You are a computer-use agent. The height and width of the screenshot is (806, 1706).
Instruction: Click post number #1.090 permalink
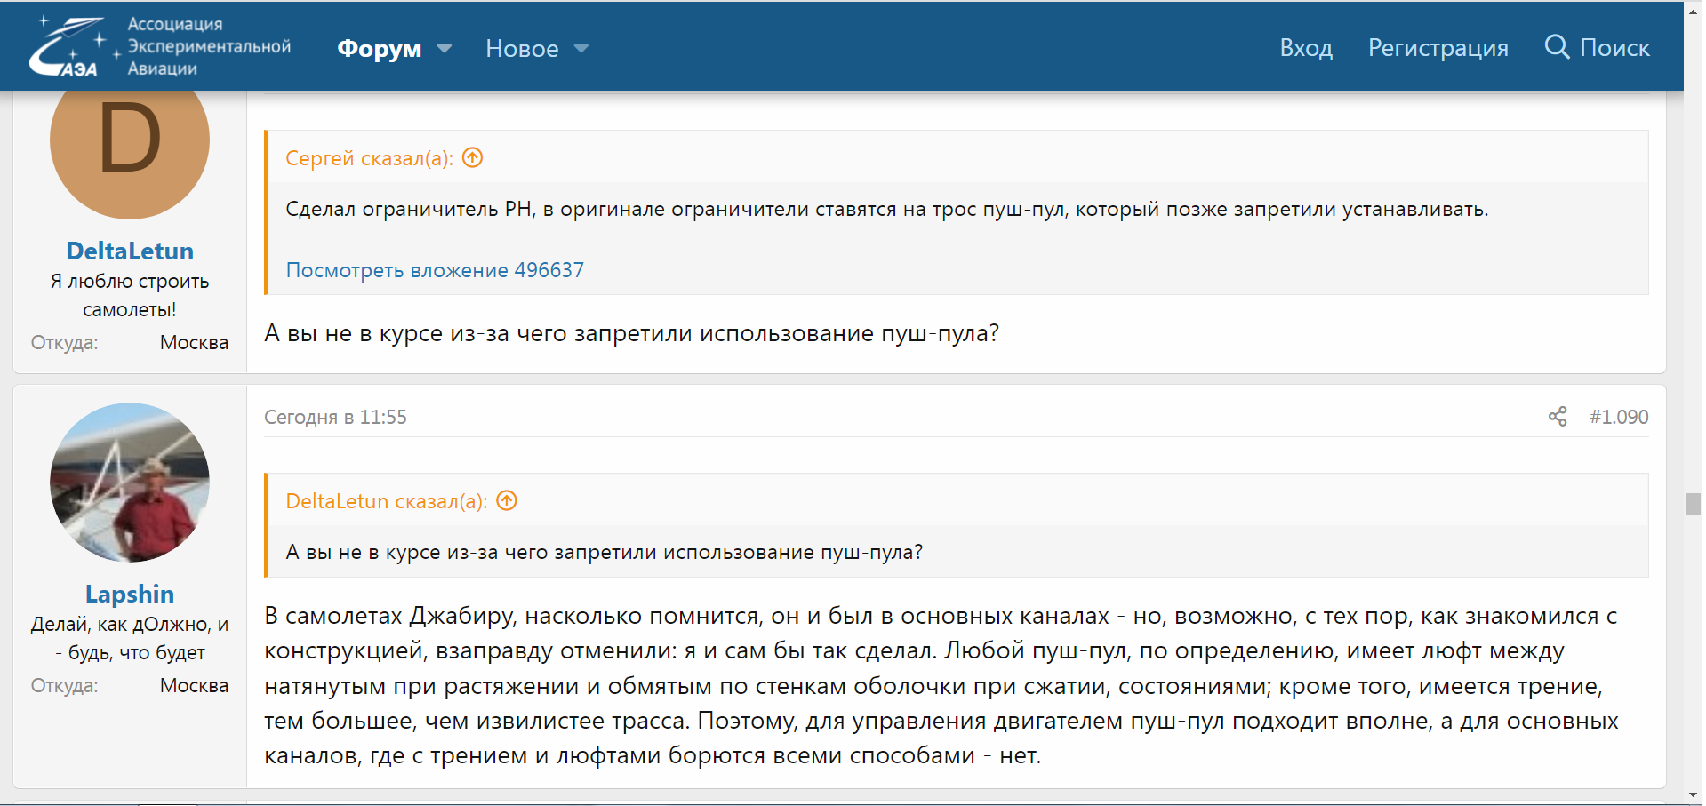click(x=1618, y=417)
